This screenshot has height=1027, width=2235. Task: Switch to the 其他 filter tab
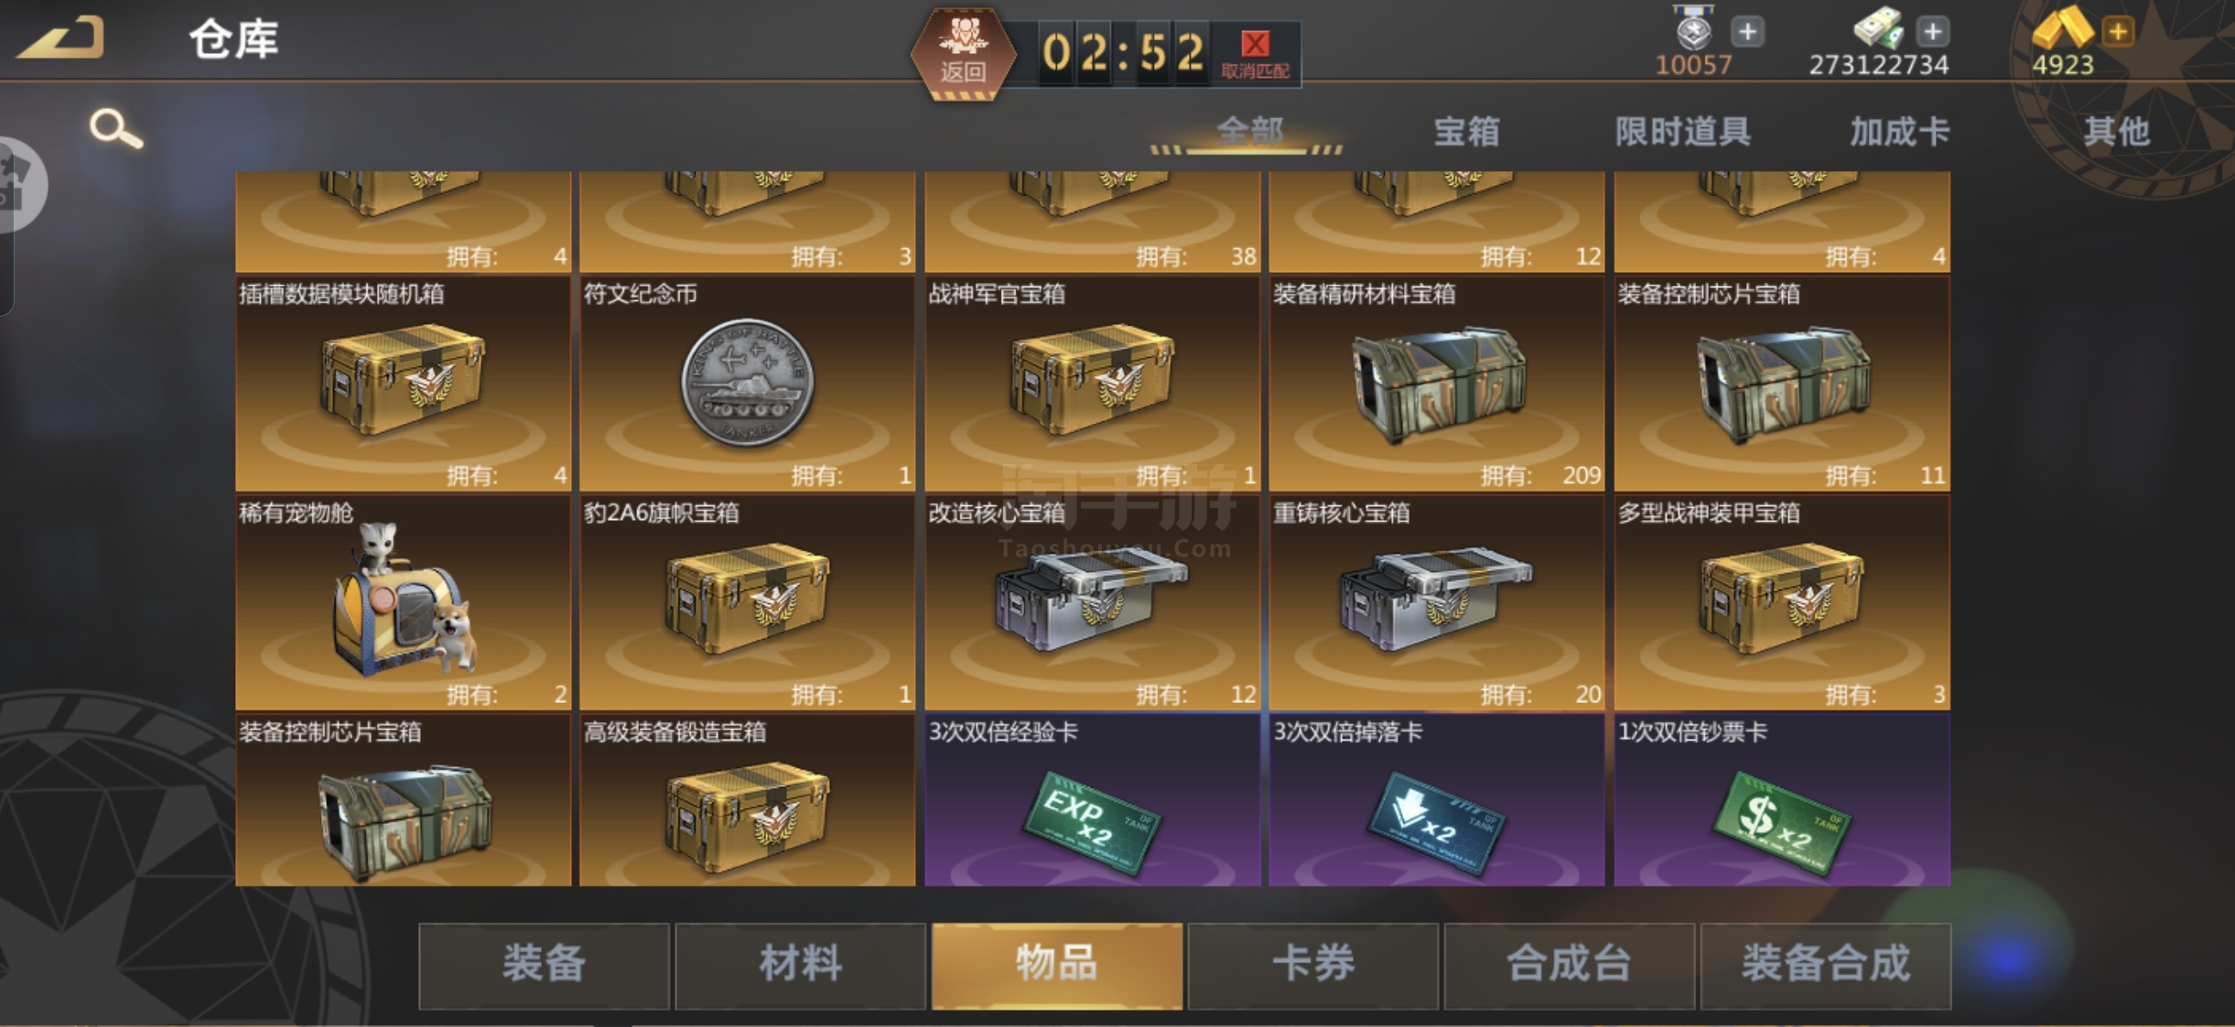pos(2116,132)
